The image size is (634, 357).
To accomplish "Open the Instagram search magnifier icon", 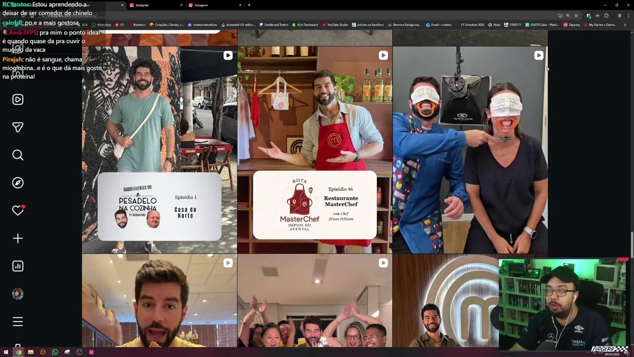I will click(18, 155).
